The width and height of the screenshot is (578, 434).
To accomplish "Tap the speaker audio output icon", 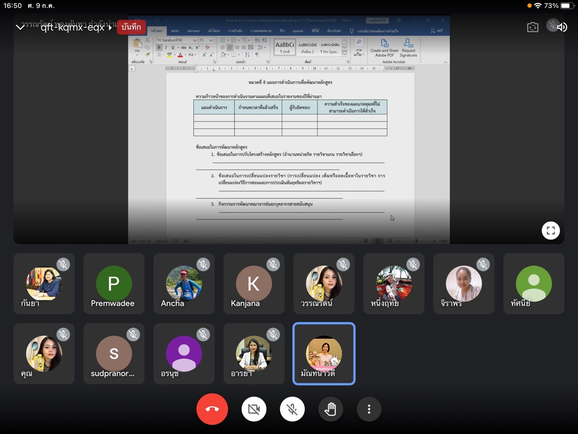I will point(562,27).
